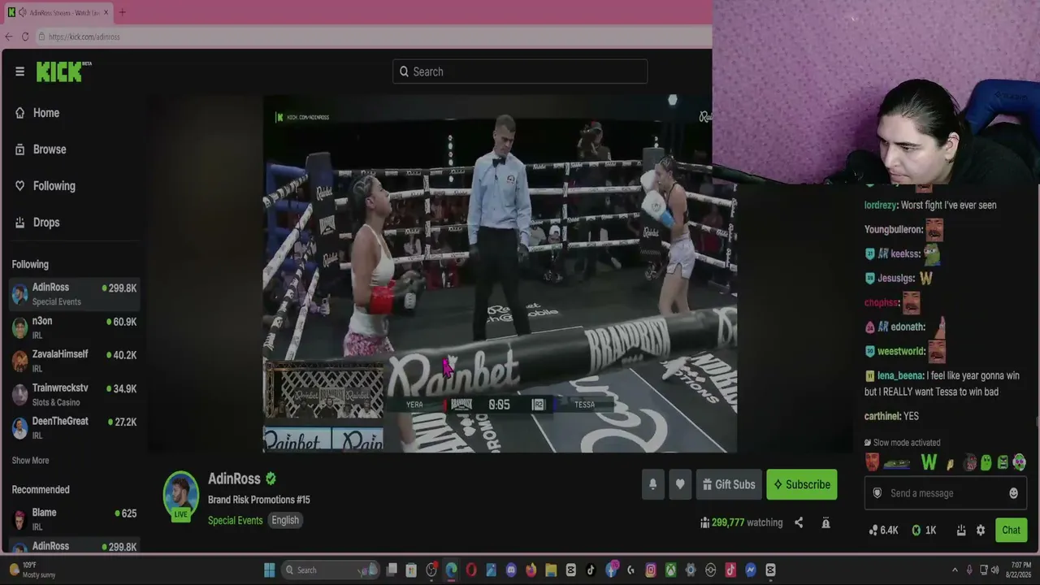The image size is (1040, 585).
Task: Click the 299,777 watching viewer count
Action: pos(741,522)
